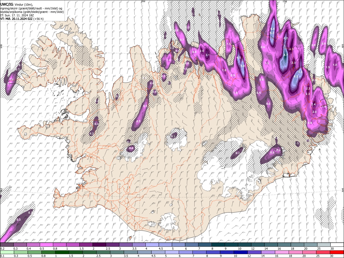Click the '20W' longitude label at top
Image resolution: width=344 pixels, height=258 pixels.
coord(143,1)
